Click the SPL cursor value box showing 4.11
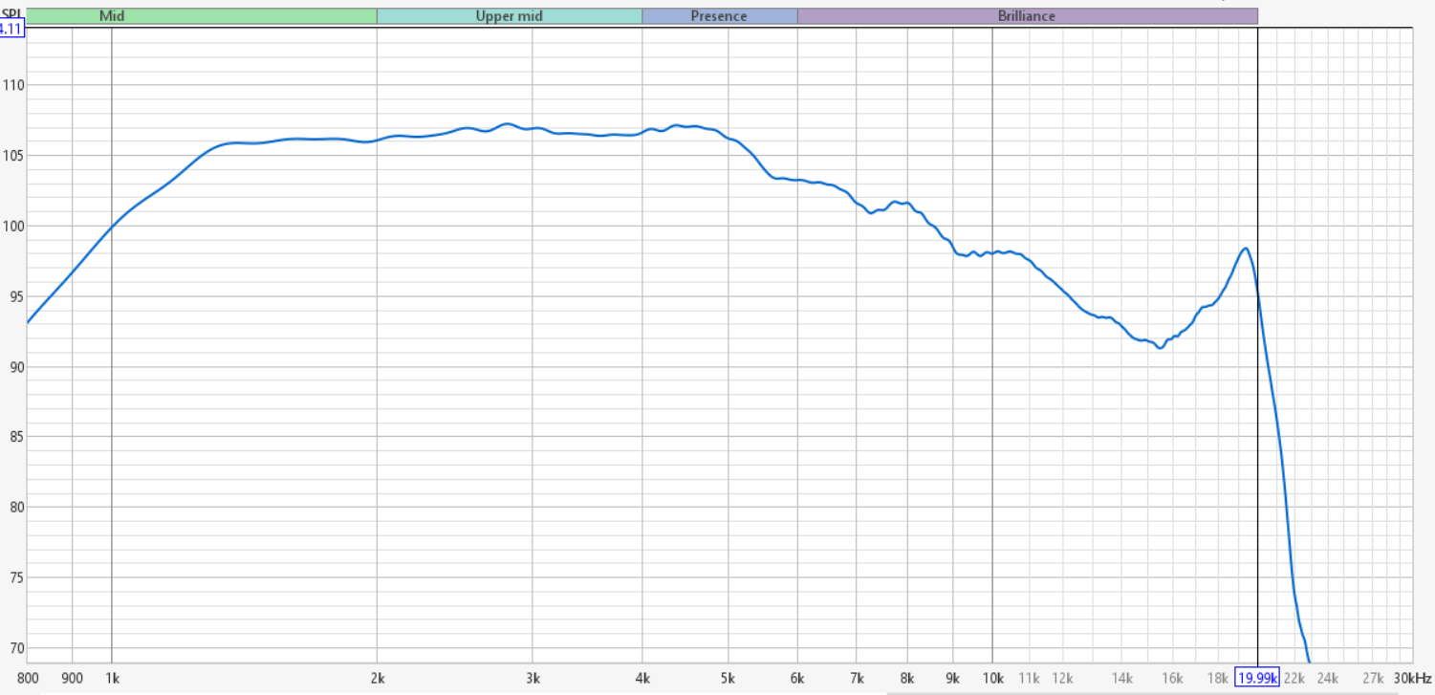 (11, 29)
